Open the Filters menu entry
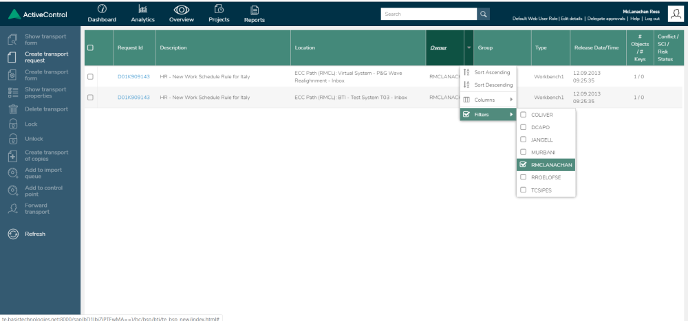 pos(488,115)
